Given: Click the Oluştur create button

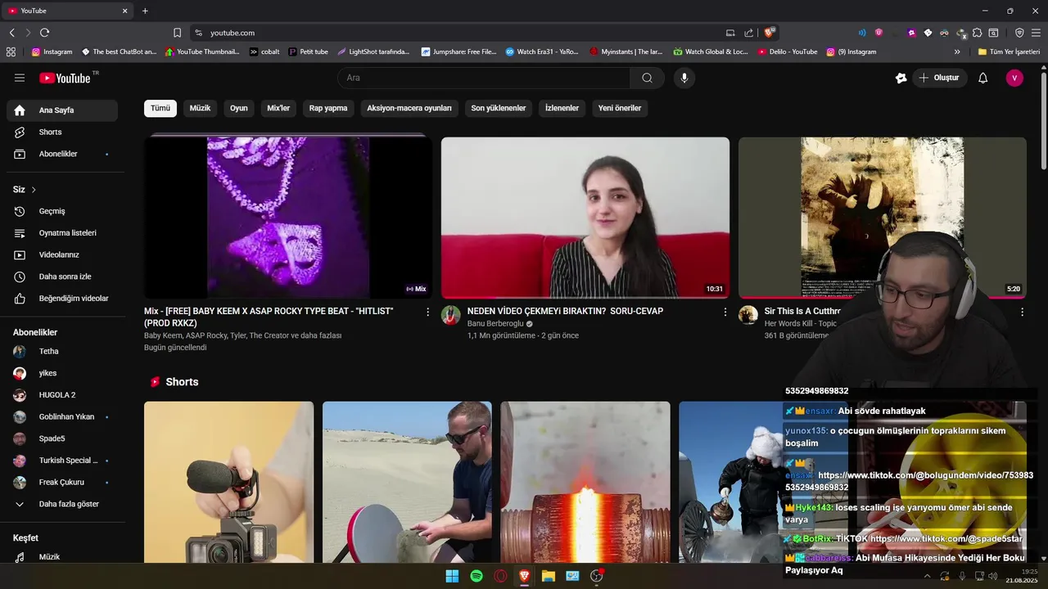Looking at the screenshot, I should 939,78.
